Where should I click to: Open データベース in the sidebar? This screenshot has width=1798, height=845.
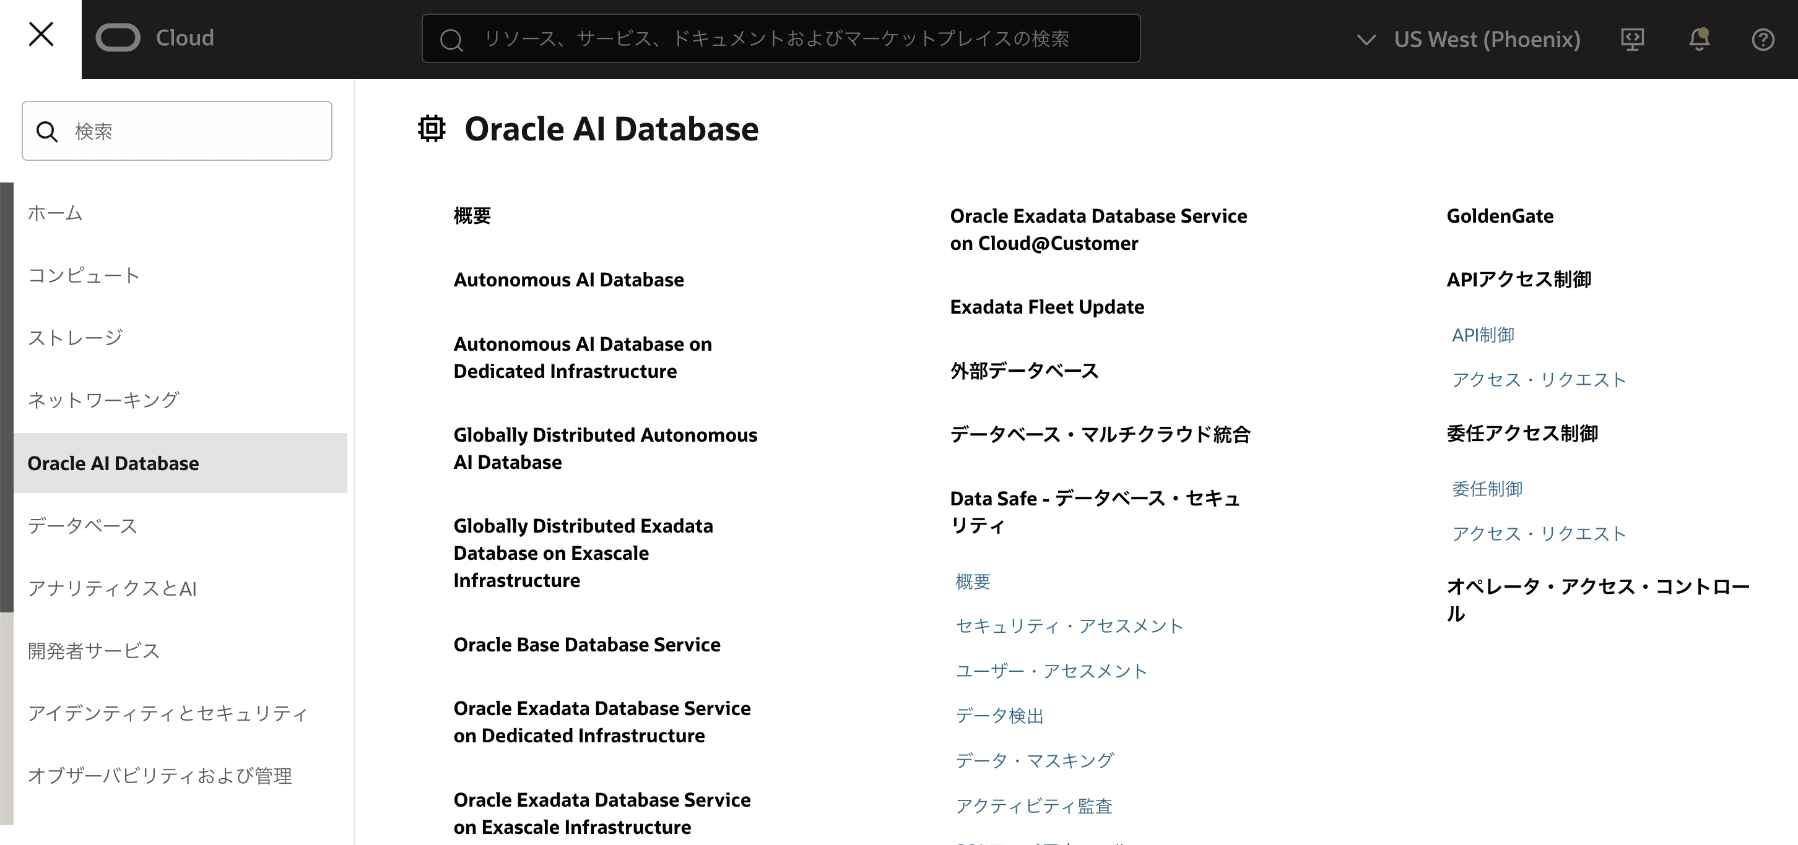[82, 525]
